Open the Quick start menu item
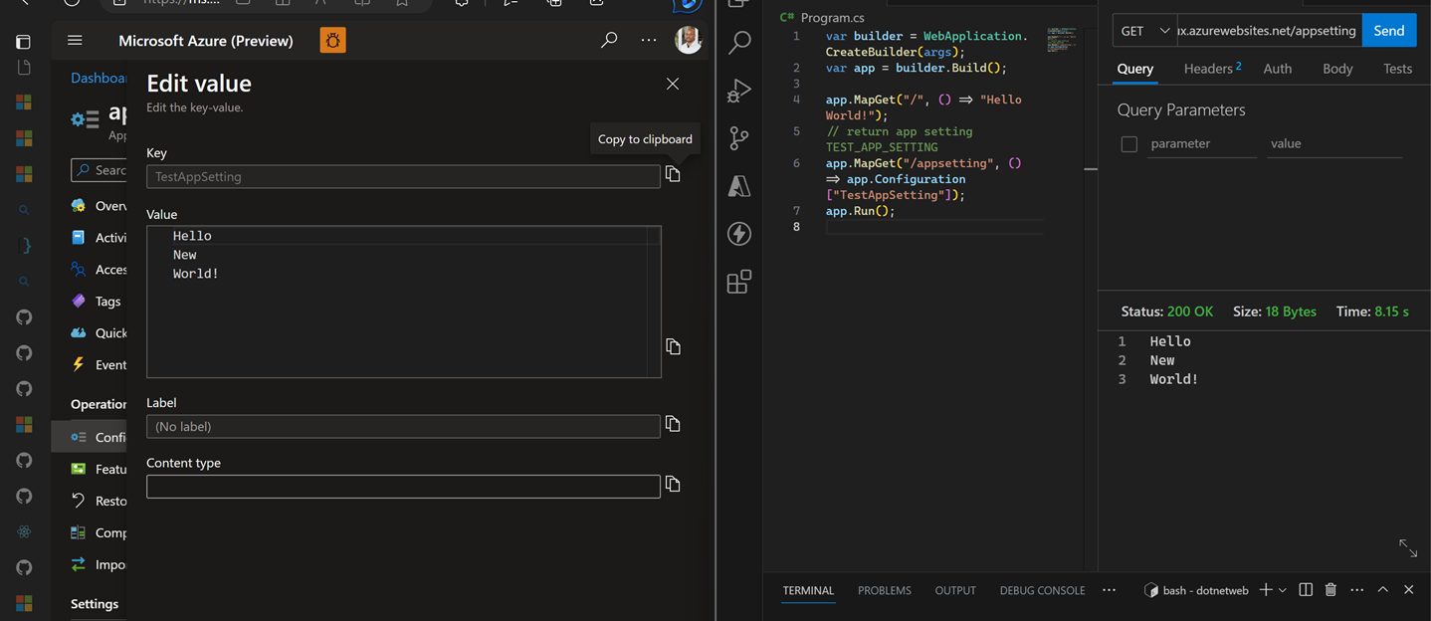 pos(99,333)
